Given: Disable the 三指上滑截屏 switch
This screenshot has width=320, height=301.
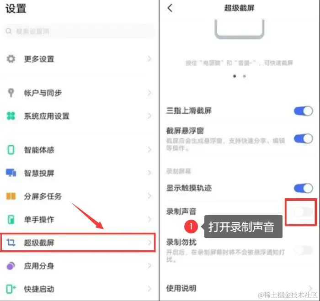Looking at the screenshot, I should pos(303,111).
